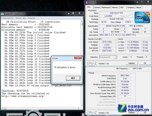The image size is (152, 116).
Task: Minimize the Super PI window
Action: pyautogui.click(x=69, y=13)
